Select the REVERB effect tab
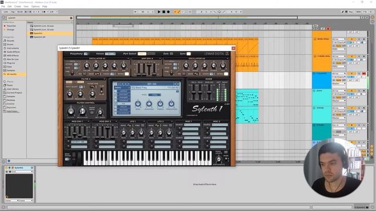Screen dimensions: 376x211 point(124,110)
